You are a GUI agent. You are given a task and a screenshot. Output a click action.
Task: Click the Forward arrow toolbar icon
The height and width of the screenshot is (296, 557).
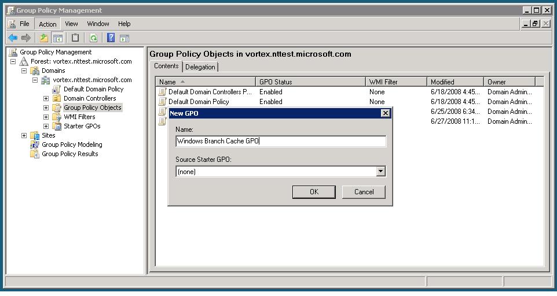[26, 38]
